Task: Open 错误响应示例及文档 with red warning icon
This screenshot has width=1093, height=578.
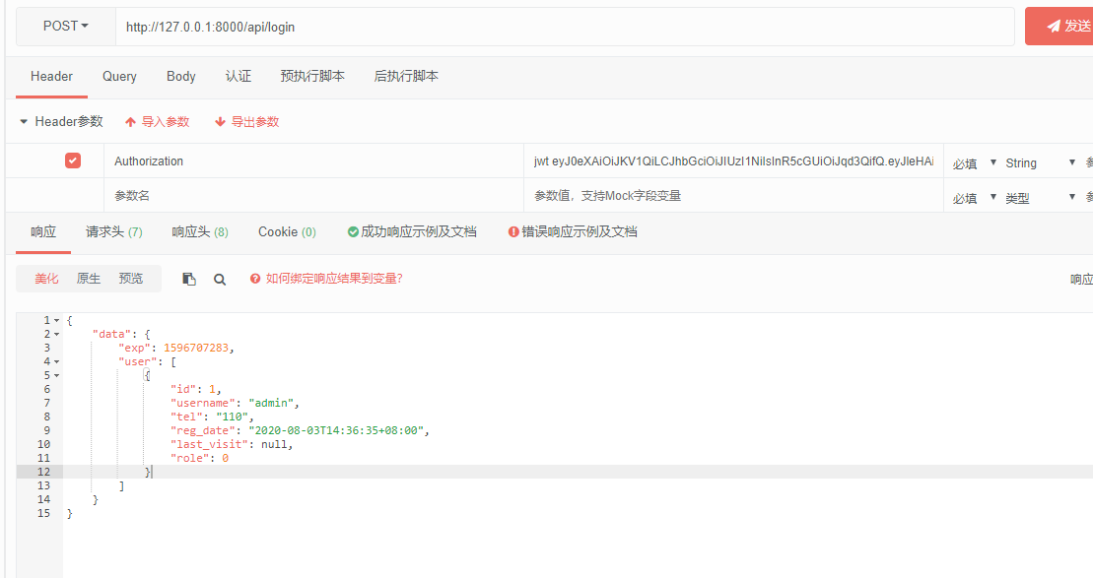Action: 573,232
